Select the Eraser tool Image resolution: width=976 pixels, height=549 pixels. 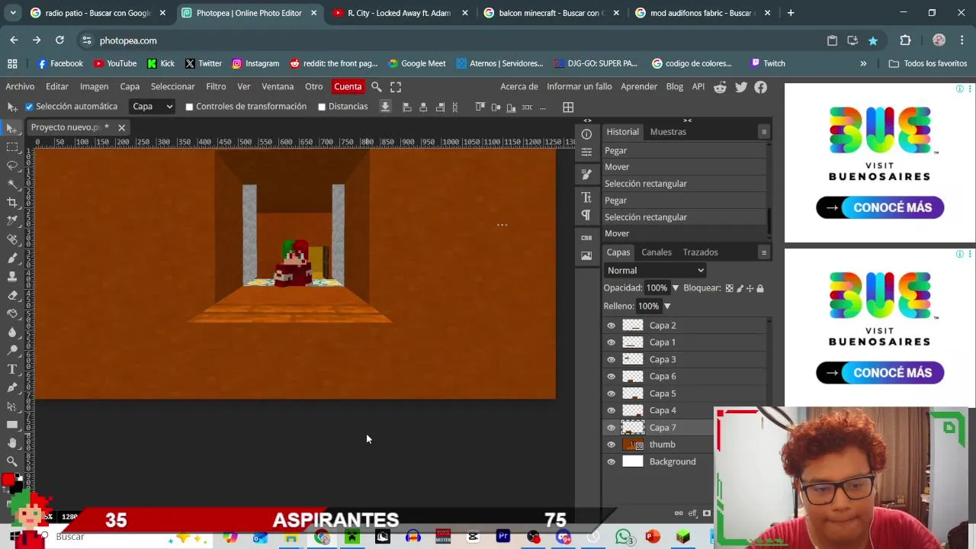[x=12, y=295]
